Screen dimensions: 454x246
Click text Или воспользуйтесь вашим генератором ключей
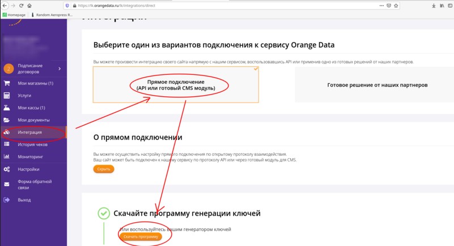pyautogui.click(x=176, y=229)
